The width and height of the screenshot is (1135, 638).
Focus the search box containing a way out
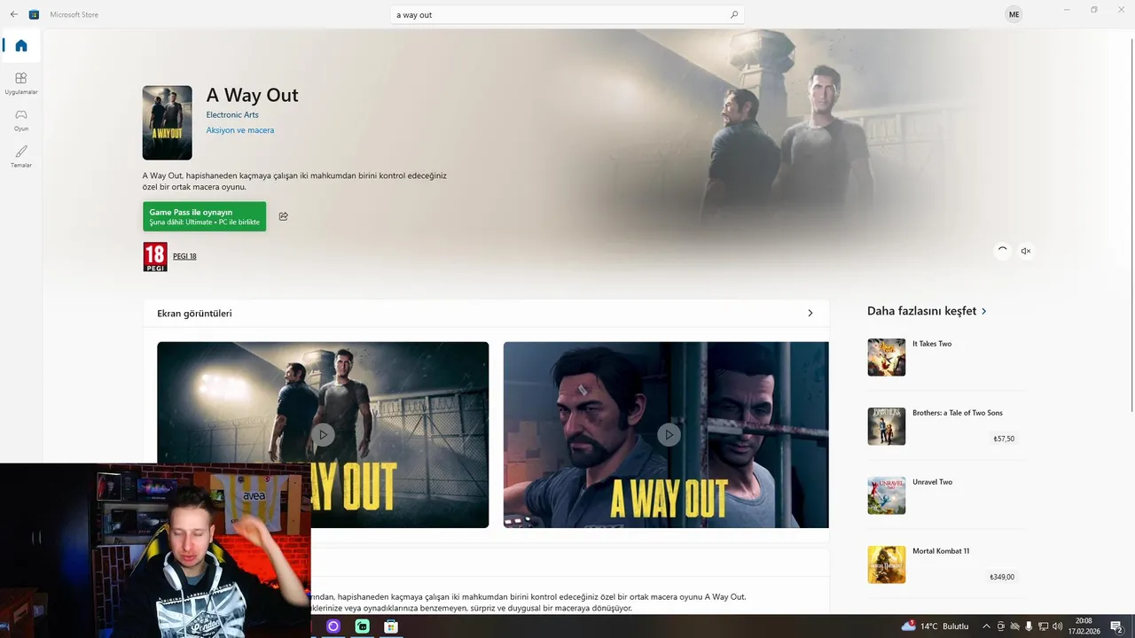tap(567, 15)
